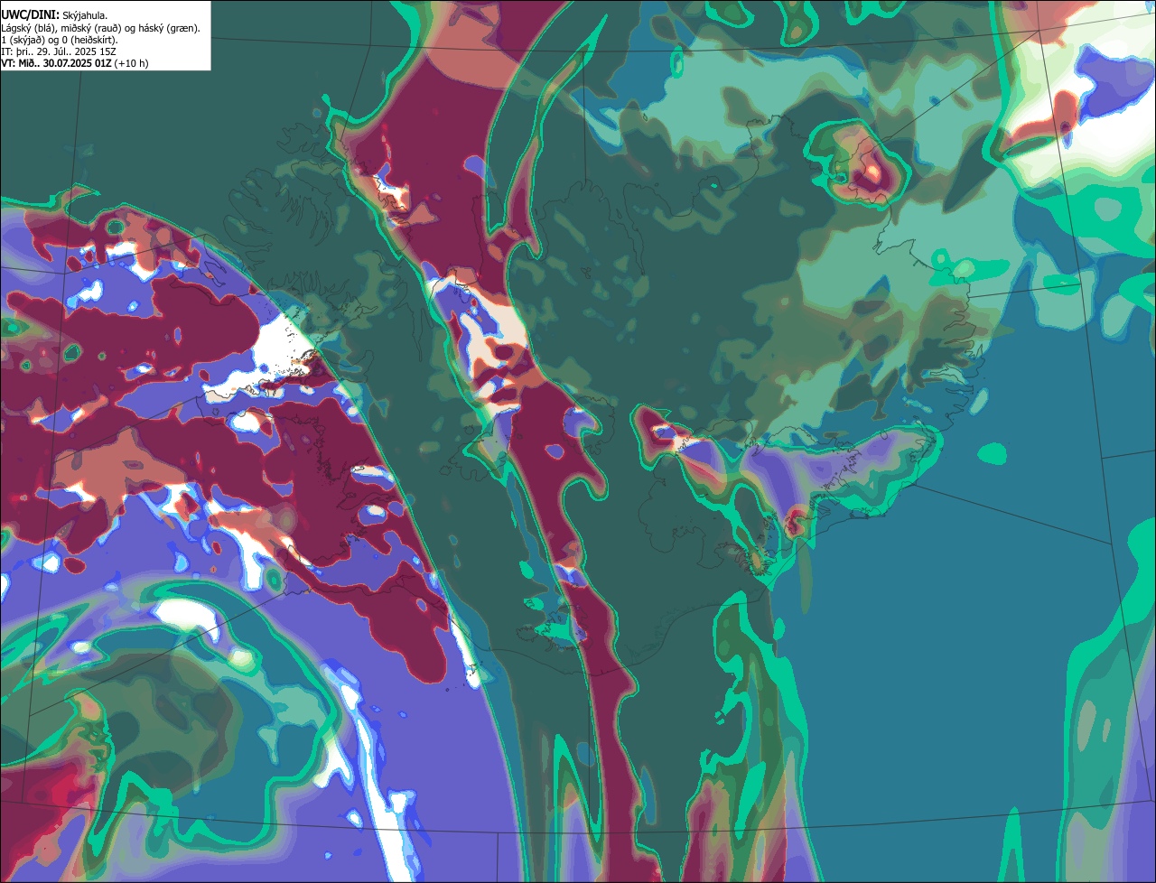The image size is (1156, 883).
Task: Click the "miðský (rauð)" legend text
Action: point(90,29)
